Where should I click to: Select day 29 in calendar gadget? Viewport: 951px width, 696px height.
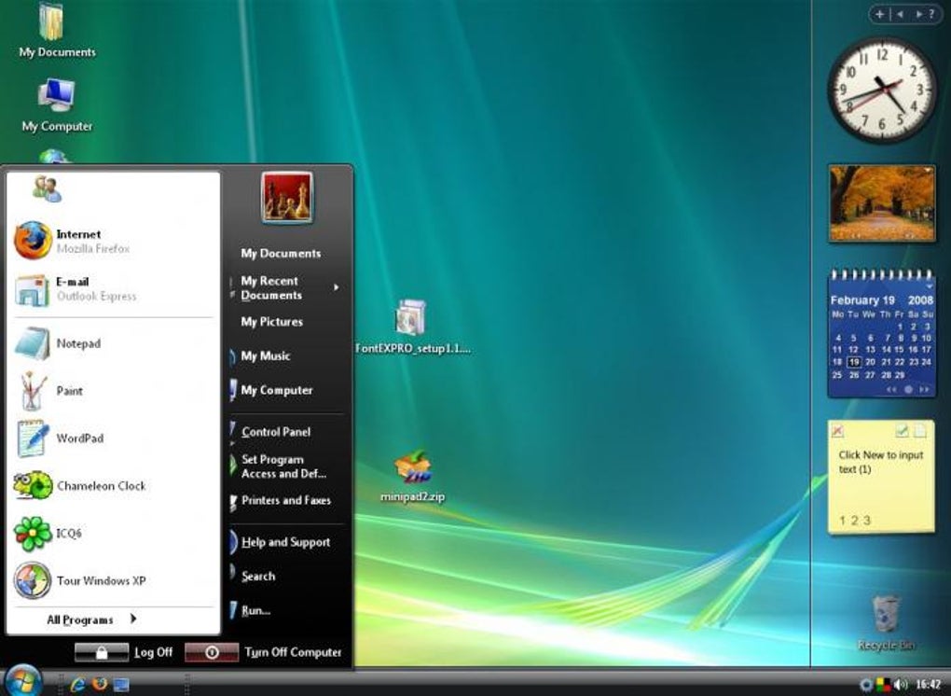tap(900, 375)
